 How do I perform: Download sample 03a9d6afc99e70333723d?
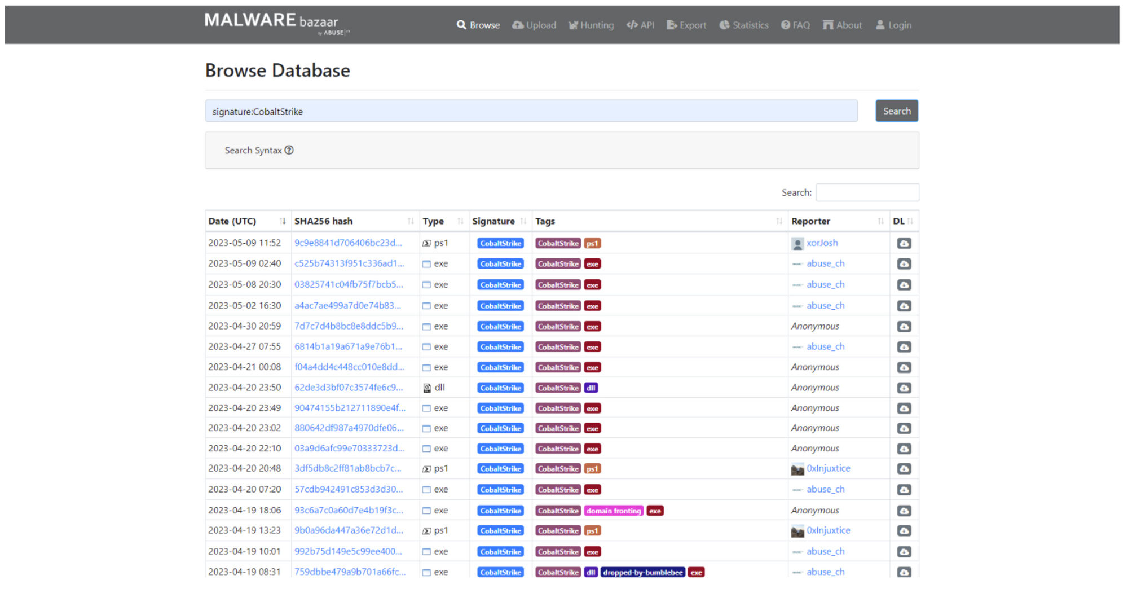tap(904, 449)
